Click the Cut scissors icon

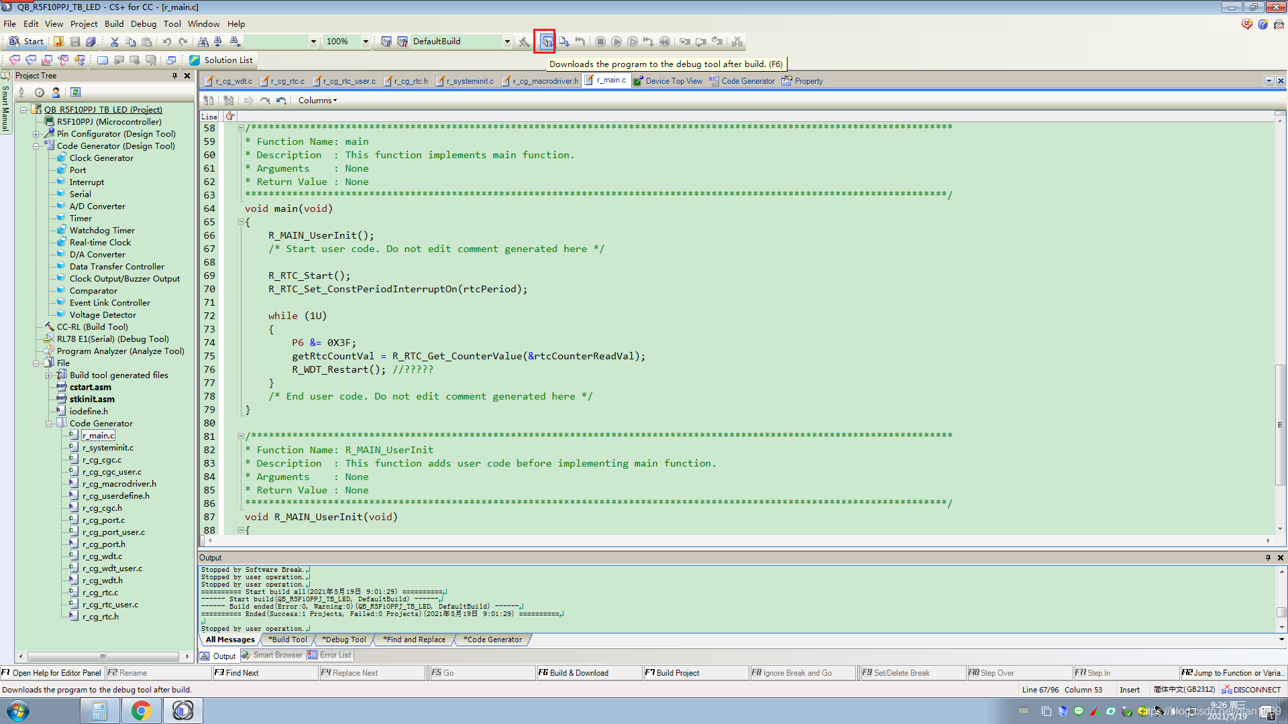pyautogui.click(x=115, y=42)
